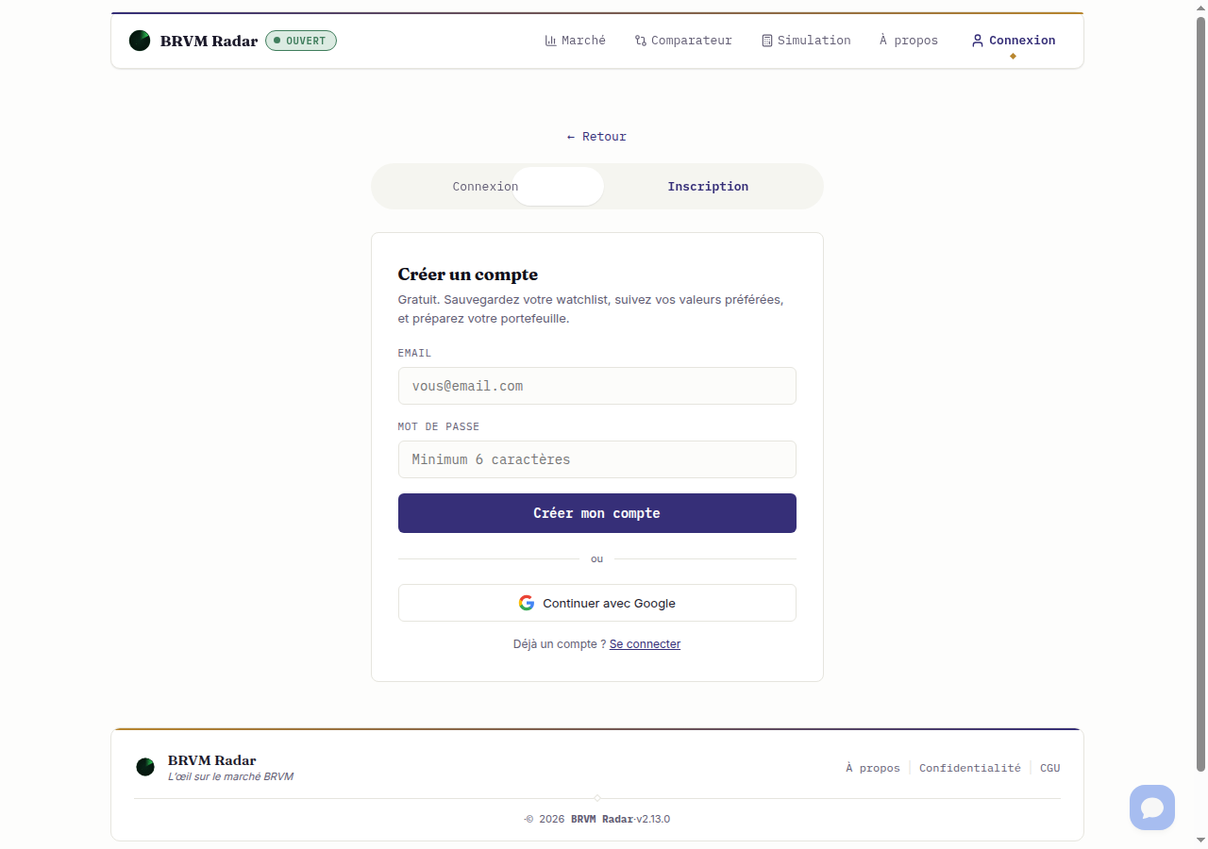This screenshot has height=849, width=1208.
Task: Switch to the Connexion tab
Action: 485,187
